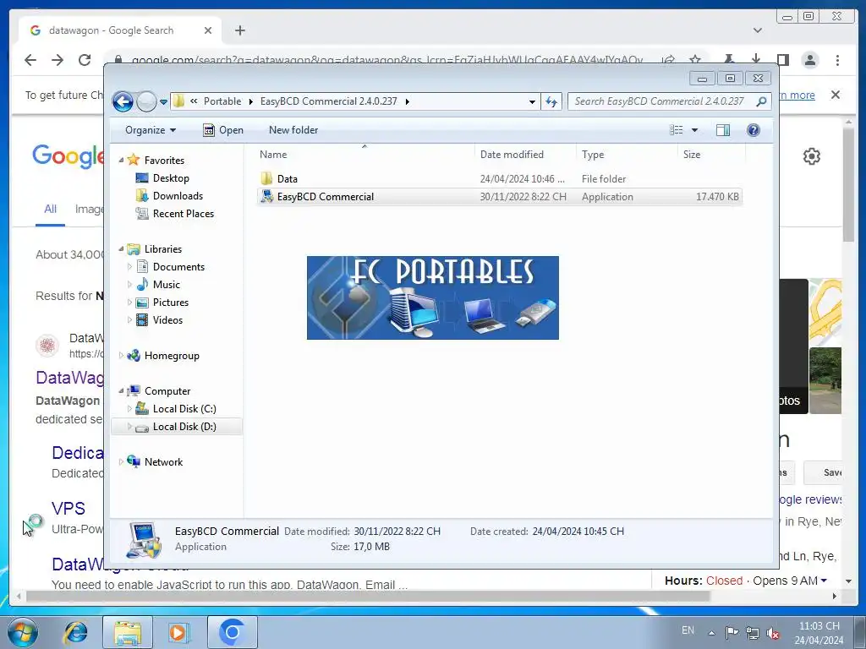
Task: Open a new Chrome tab
Action: tap(239, 30)
